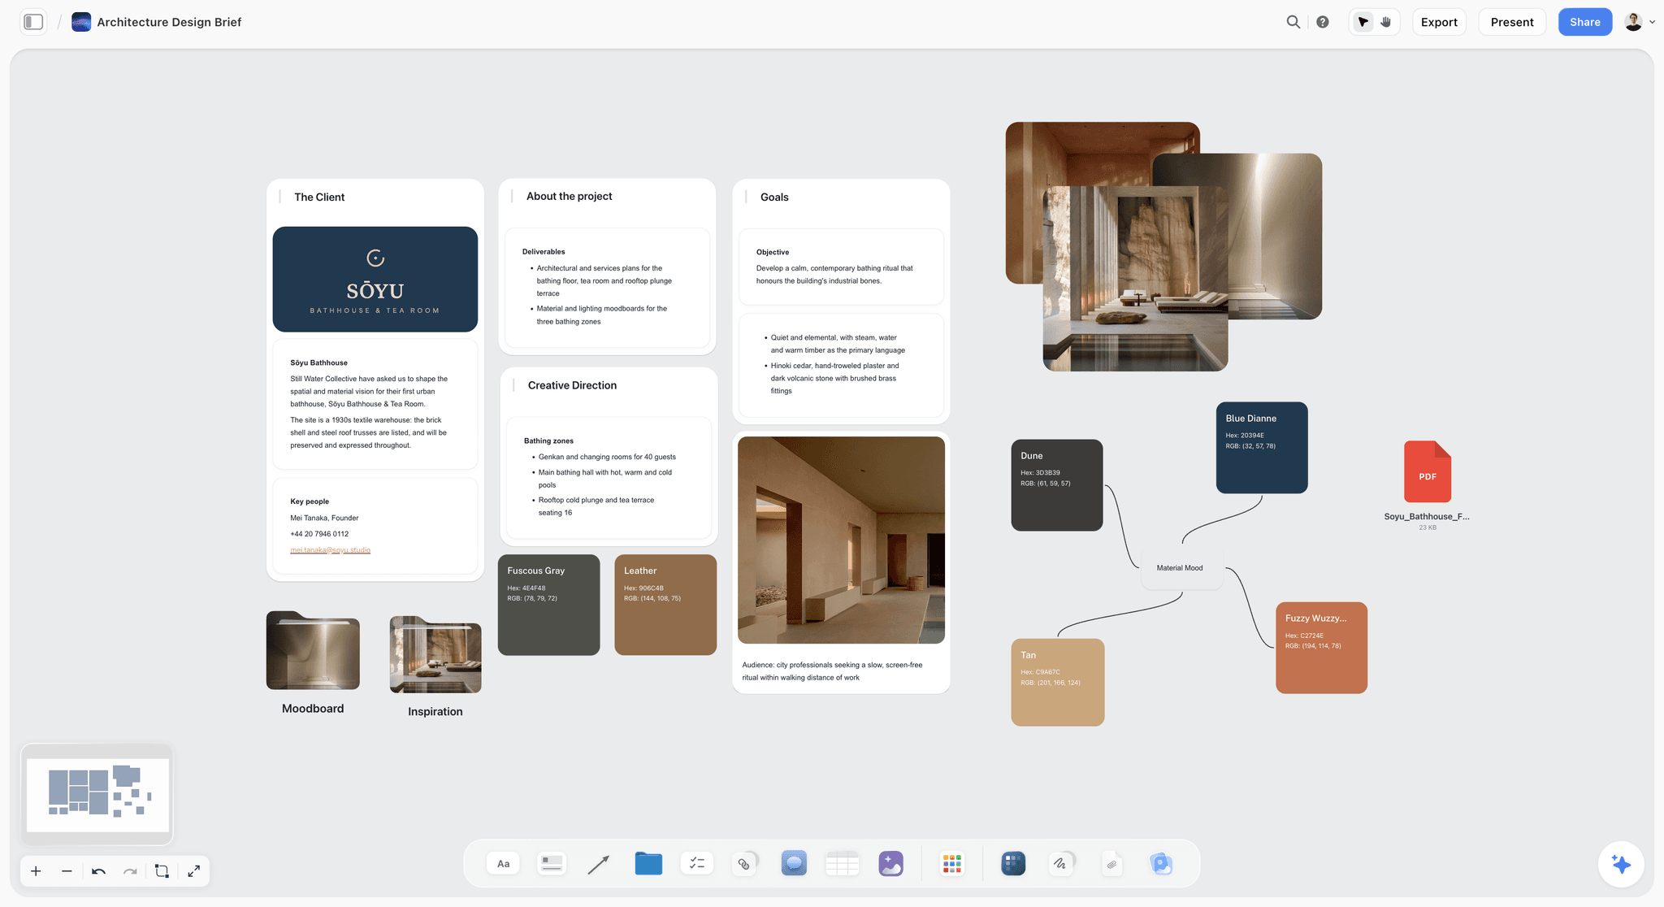Click the Present button
This screenshot has height=907, width=1664.
click(x=1512, y=22)
